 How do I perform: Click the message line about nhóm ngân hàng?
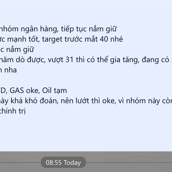(58, 29)
